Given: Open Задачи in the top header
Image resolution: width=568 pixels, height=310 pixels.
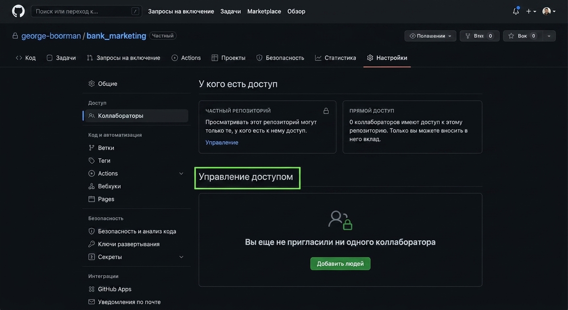Looking at the screenshot, I should pyautogui.click(x=230, y=11).
